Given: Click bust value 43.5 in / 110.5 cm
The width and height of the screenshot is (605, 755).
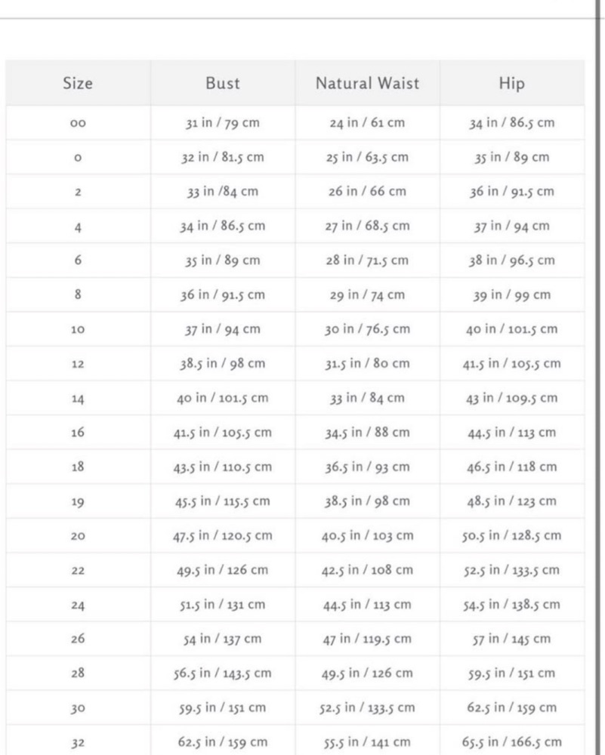Looking at the screenshot, I should (223, 467).
